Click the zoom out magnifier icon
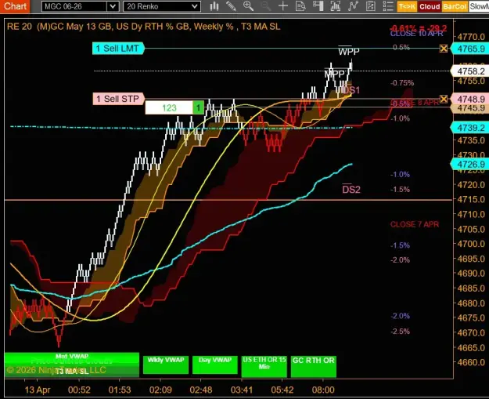Screen dimensions: 489x399 pyautogui.click(x=266, y=6)
